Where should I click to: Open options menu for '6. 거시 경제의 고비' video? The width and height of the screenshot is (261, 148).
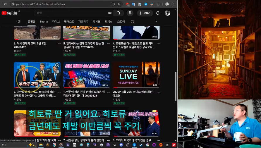click(x=59, y=44)
